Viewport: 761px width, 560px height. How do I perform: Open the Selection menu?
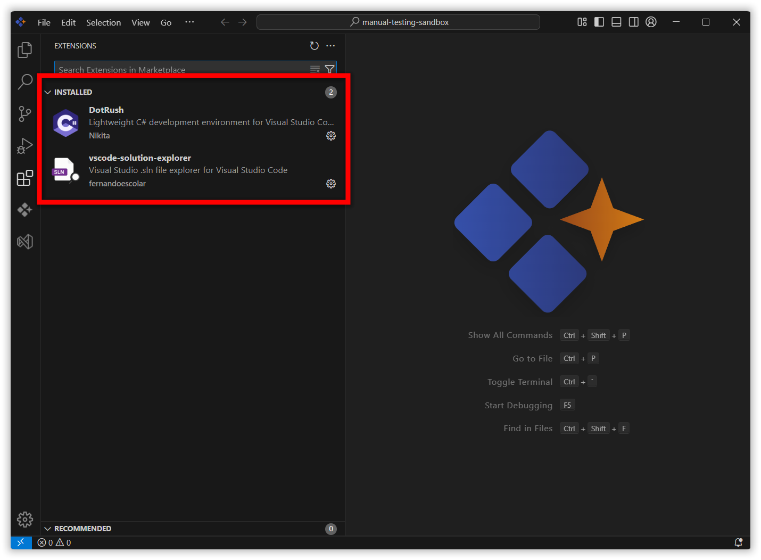[103, 22]
